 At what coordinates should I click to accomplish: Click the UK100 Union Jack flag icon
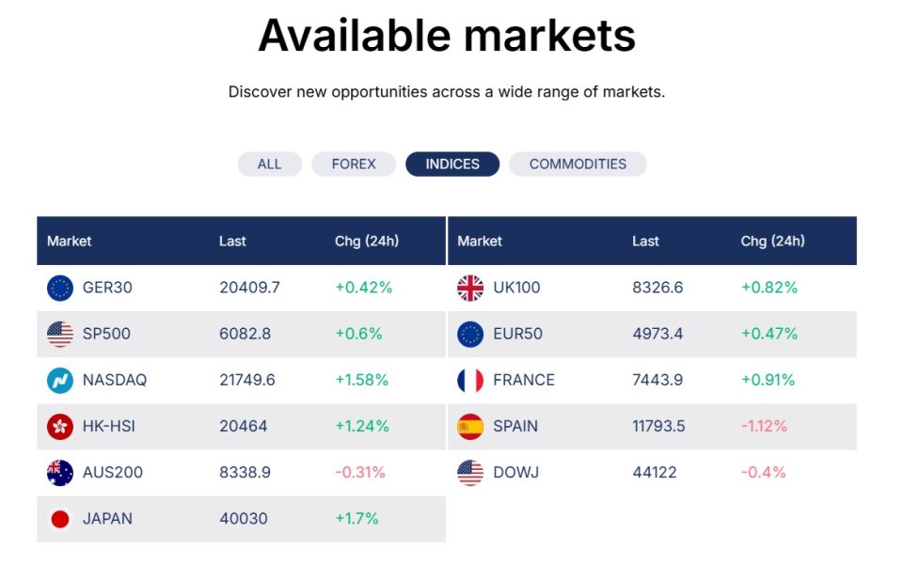click(470, 288)
